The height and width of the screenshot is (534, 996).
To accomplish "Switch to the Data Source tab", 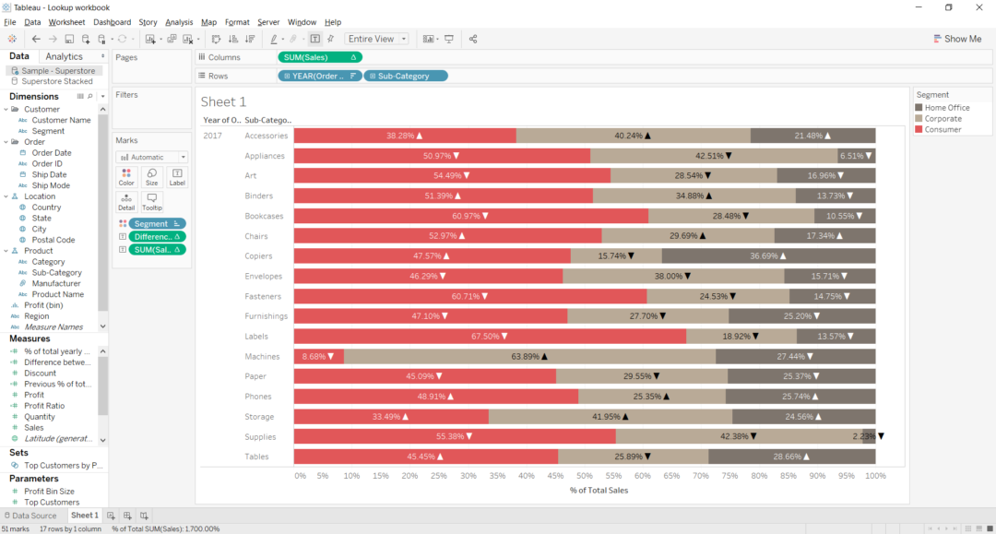I will tap(32, 516).
